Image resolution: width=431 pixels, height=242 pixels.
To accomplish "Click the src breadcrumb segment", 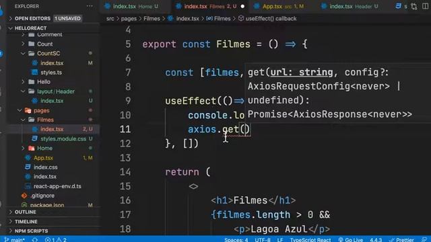I will pos(110,19).
